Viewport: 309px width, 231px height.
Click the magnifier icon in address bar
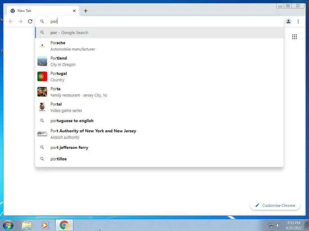tap(42, 21)
